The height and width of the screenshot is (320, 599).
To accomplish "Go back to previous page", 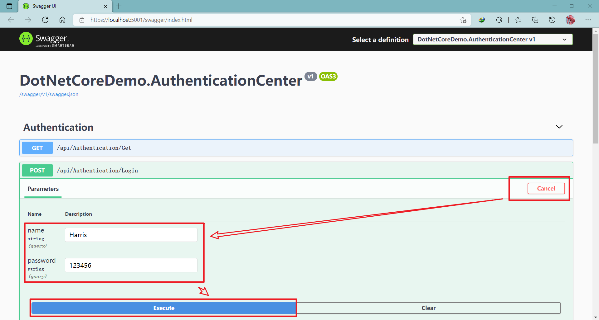I will (x=11, y=20).
